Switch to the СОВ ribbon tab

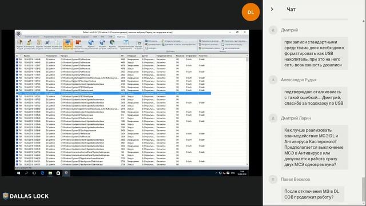[x=110, y=37]
